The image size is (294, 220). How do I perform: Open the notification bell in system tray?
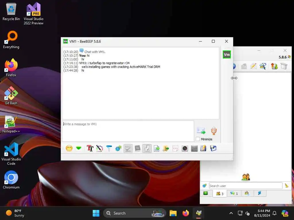274,213
